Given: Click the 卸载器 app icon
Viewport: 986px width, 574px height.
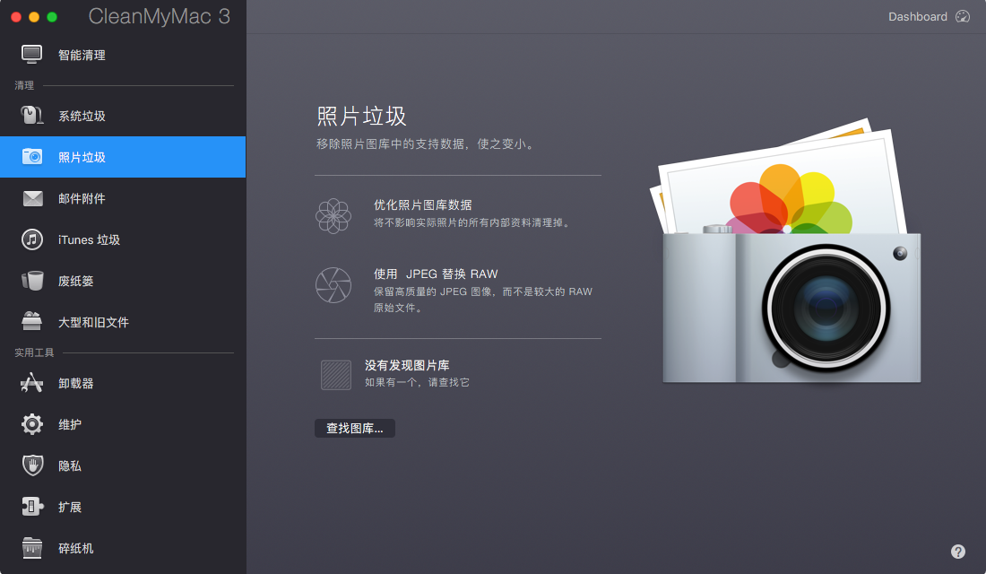Looking at the screenshot, I should tap(32, 383).
